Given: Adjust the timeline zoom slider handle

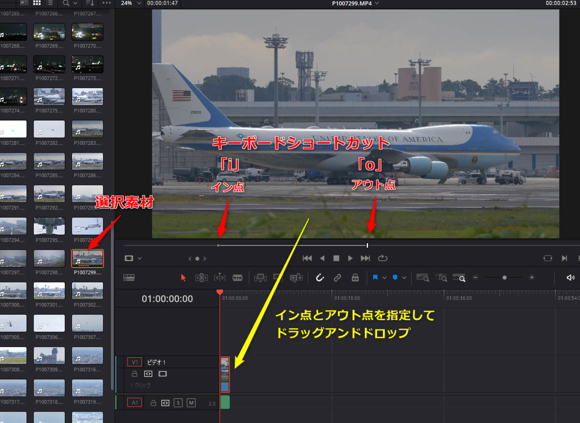Looking at the screenshot, I should [x=505, y=278].
